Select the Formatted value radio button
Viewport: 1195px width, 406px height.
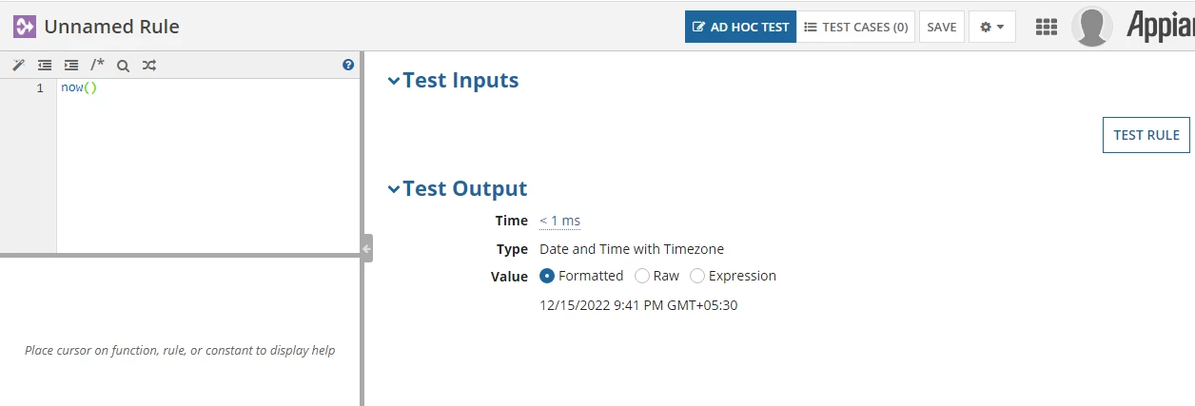pyautogui.click(x=547, y=276)
